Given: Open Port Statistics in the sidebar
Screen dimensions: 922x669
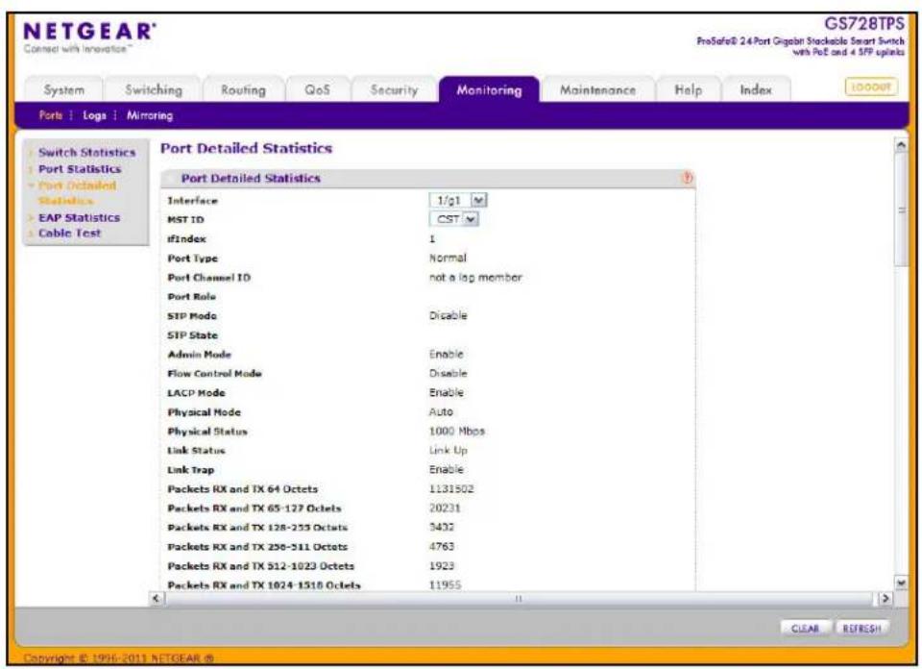Looking at the screenshot, I should pyautogui.click(x=80, y=169).
